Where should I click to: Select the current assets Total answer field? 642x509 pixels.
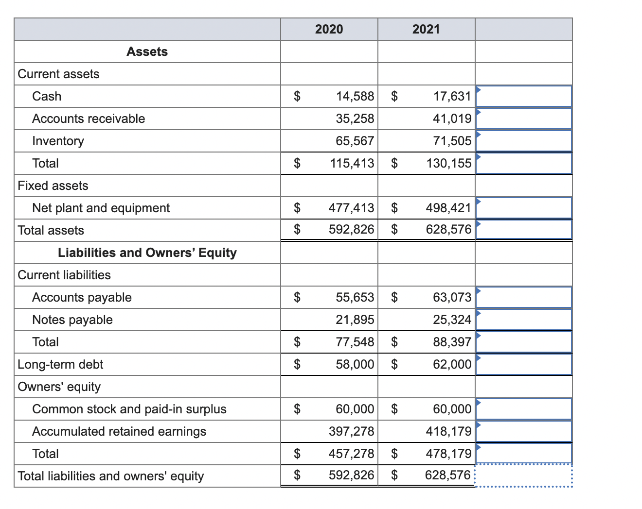[x=524, y=163]
